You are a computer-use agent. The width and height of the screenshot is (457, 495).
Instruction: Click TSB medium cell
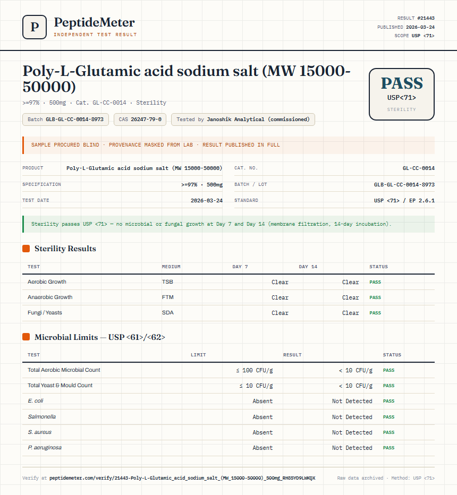(x=167, y=282)
